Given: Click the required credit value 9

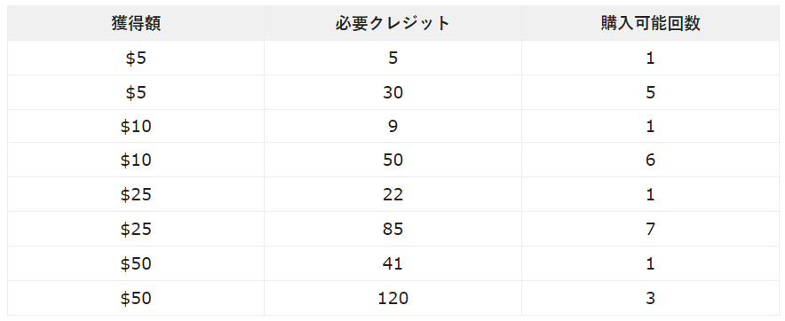Looking at the screenshot, I should (x=392, y=127).
